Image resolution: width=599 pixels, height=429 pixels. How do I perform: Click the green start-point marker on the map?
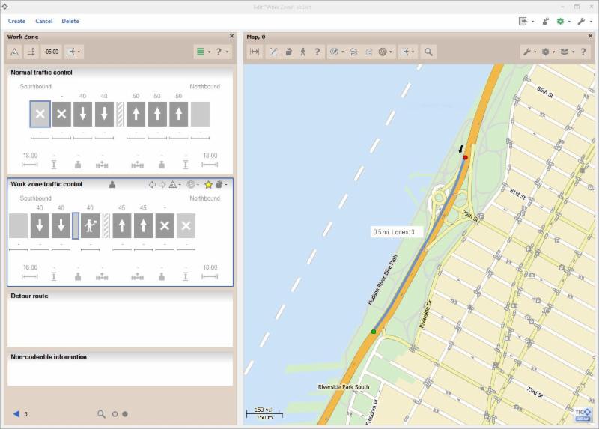coord(374,331)
